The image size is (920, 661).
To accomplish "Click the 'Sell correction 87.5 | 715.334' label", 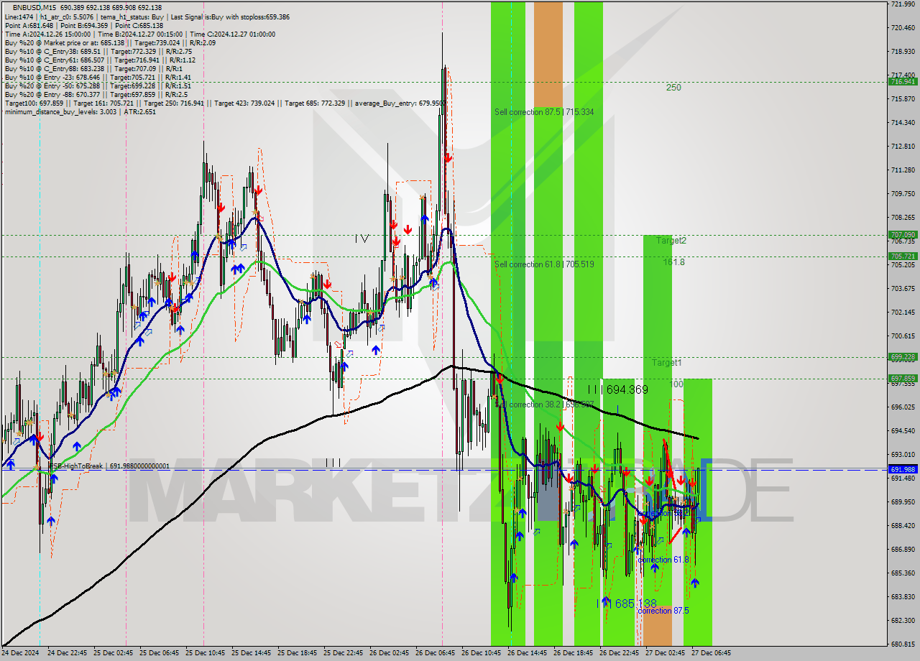I will tap(544, 112).
